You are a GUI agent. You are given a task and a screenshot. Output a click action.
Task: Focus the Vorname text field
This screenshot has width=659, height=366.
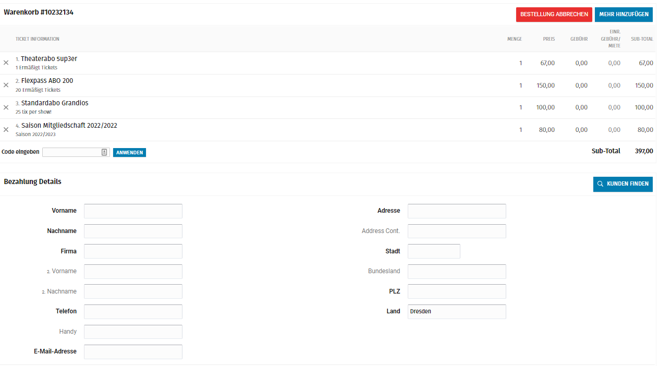pyautogui.click(x=133, y=211)
